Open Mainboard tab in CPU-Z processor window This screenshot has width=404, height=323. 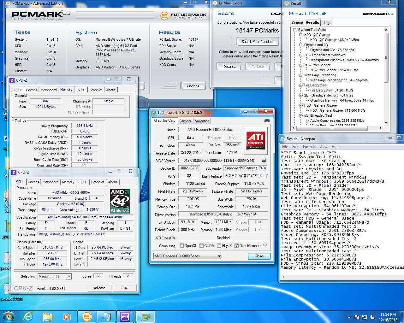[x=50, y=182]
